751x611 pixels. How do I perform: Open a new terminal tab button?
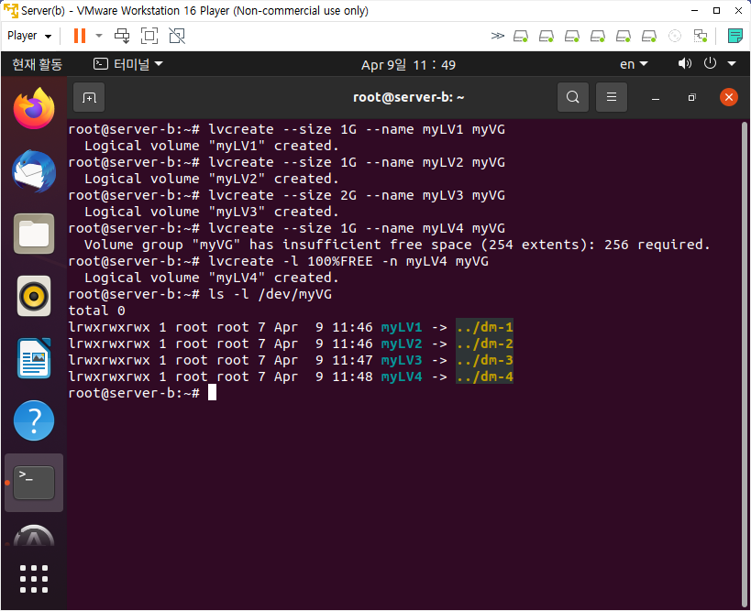[x=89, y=98]
